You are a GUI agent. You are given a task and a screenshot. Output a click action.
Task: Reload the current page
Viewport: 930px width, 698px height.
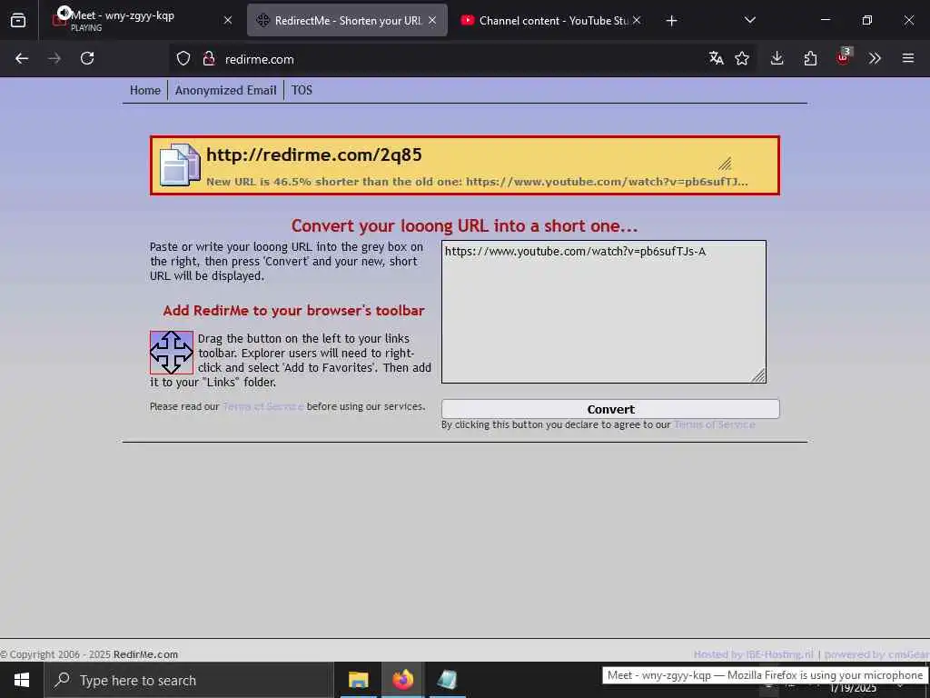pyautogui.click(x=87, y=58)
